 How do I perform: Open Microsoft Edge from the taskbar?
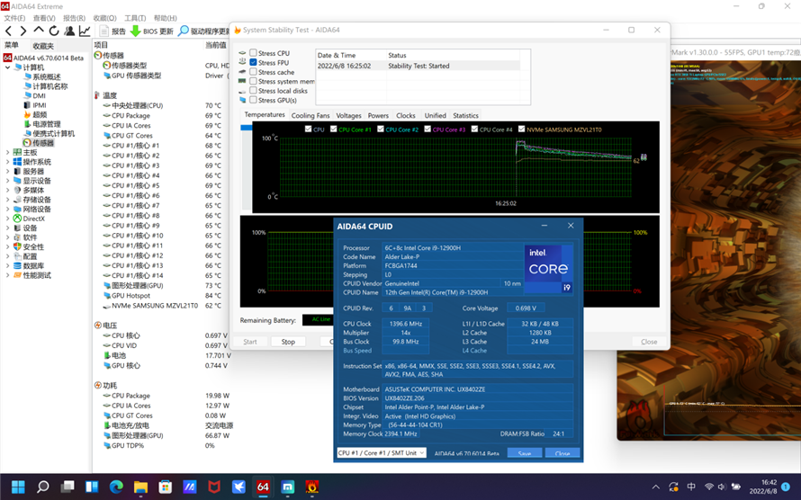116,487
